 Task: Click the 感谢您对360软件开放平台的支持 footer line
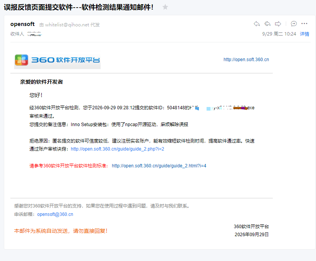click(102, 206)
